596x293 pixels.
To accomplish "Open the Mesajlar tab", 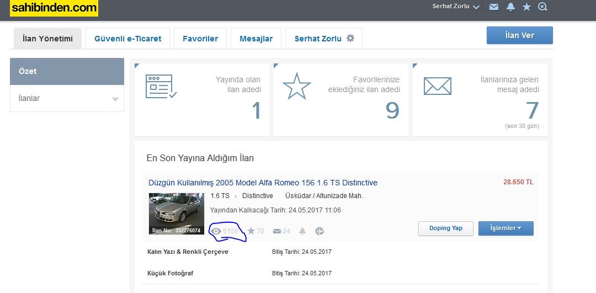I will 256,39.
